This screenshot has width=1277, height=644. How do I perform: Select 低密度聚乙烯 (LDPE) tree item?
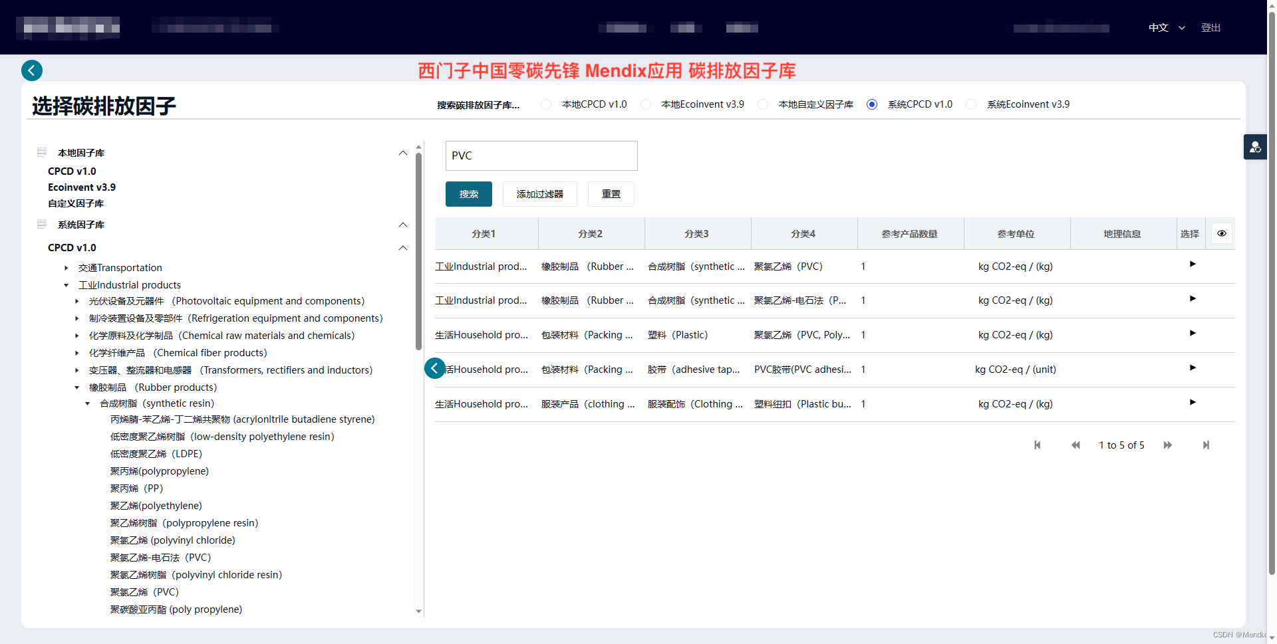point(156,454)
